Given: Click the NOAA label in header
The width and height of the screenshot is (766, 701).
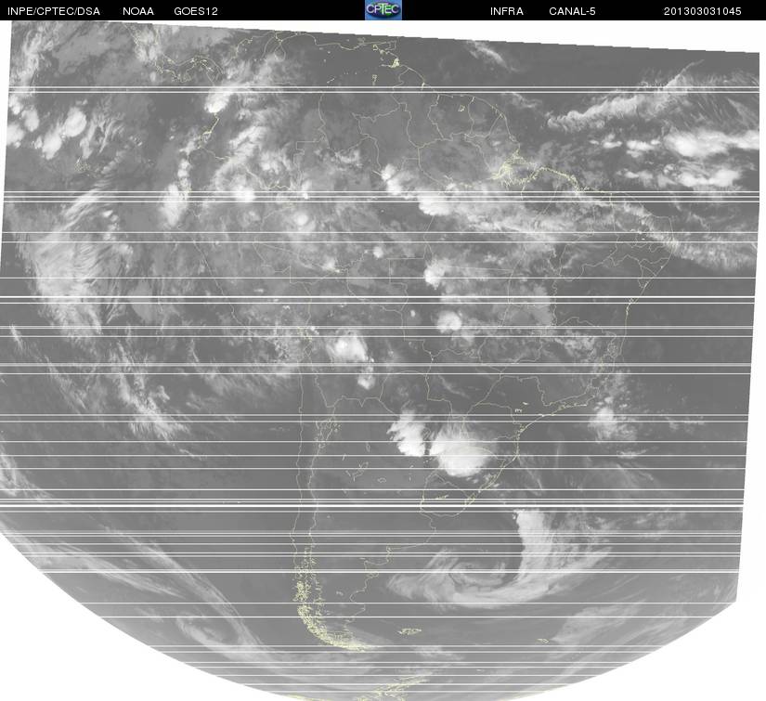Looking at the screenshot, I should click(138, 11).
